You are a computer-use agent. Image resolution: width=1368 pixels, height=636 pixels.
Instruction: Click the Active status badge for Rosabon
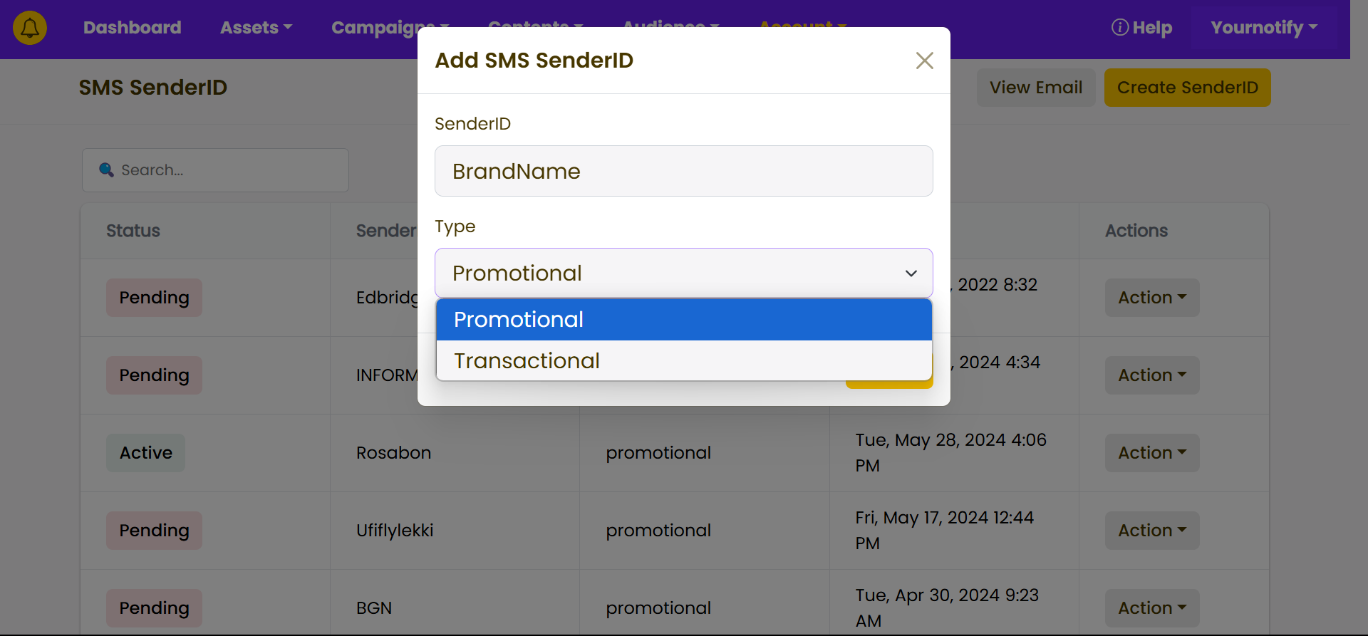pyautogui.click(x=145, y=453)
